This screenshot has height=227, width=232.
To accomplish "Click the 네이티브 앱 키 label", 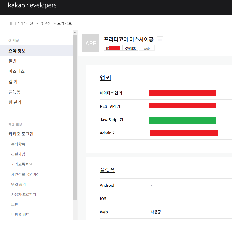I will click(x=111, y=93).
